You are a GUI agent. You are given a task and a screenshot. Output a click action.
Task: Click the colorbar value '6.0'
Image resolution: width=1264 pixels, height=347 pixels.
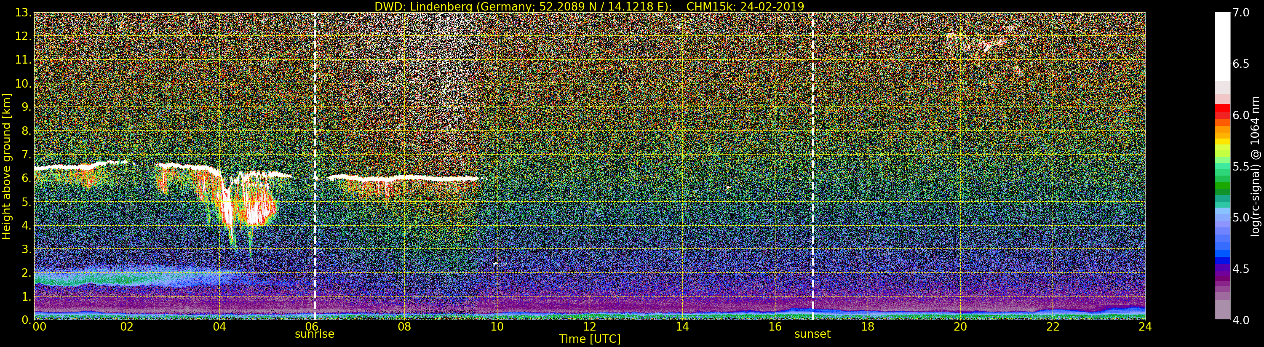point(1240,115)
